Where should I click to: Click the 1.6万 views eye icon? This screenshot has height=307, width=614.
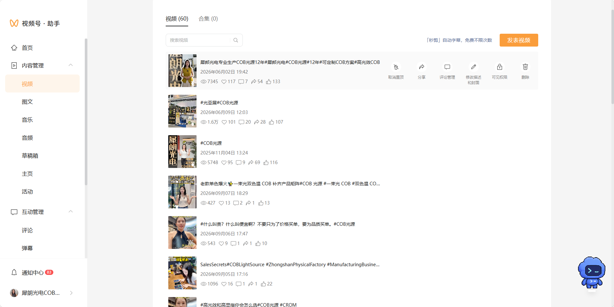(x=203, y=122)
